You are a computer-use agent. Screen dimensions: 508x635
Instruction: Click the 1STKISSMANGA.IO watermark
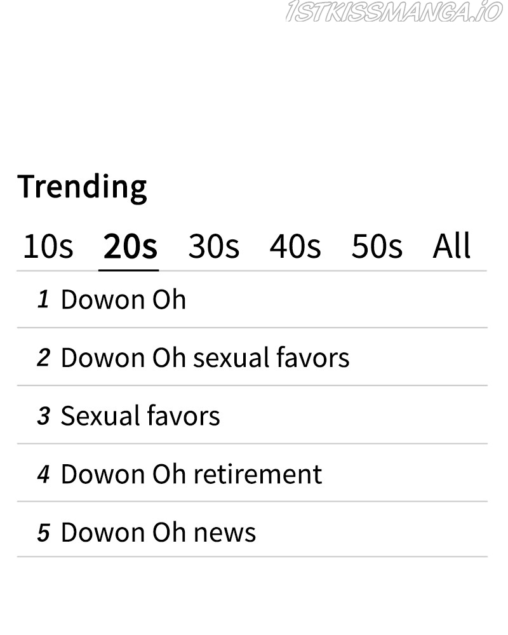pyautogui.click(x=394, y=11)
